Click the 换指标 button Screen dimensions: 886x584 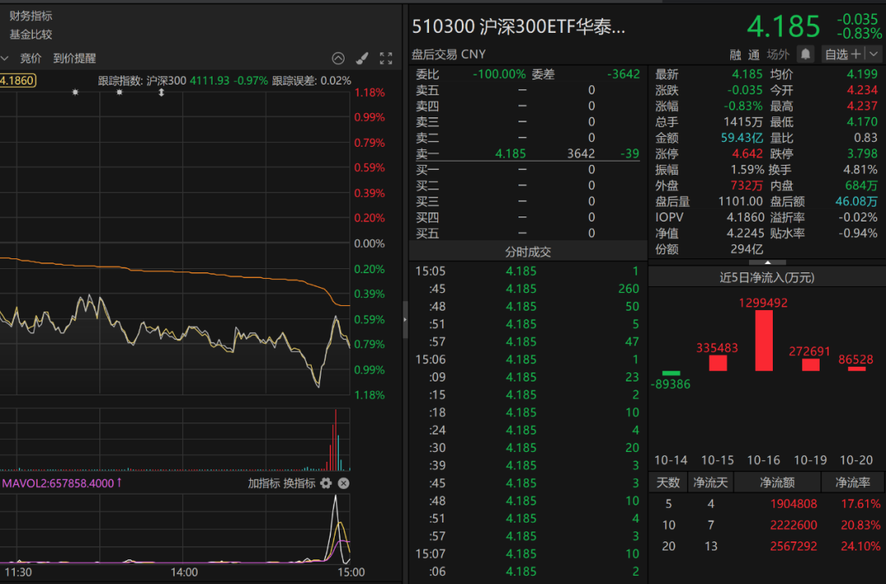click(x=299, y=483)
